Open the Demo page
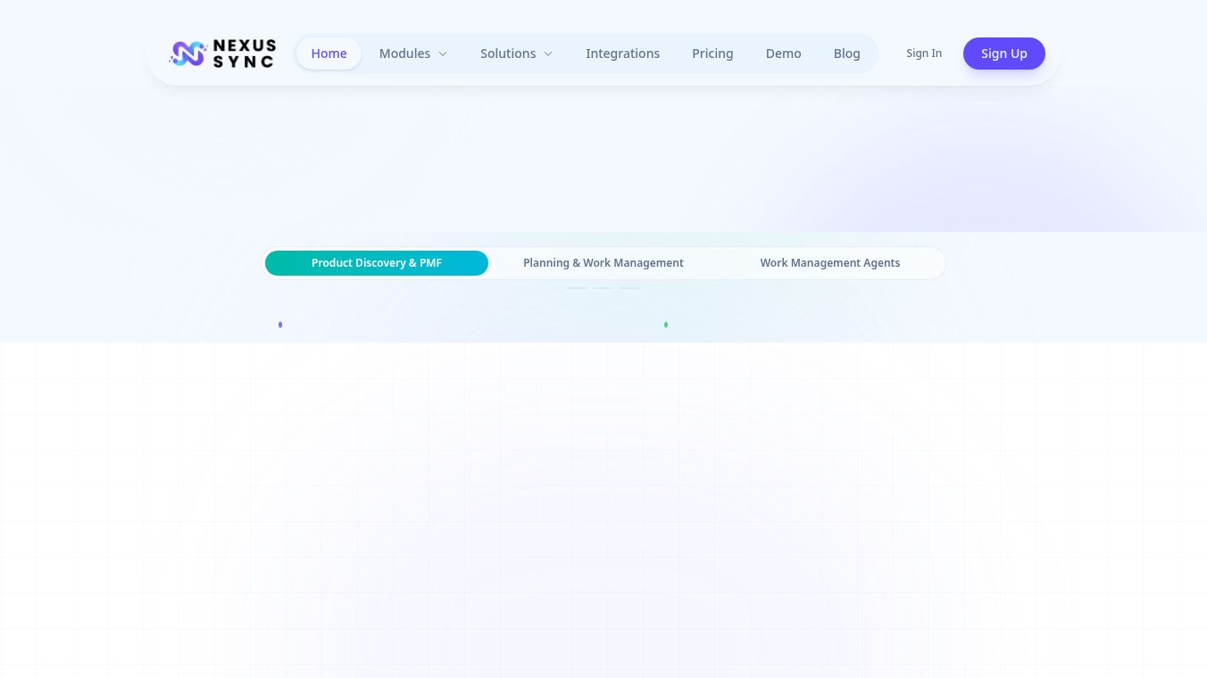The image size is (1207, 678). click(783, 54)
